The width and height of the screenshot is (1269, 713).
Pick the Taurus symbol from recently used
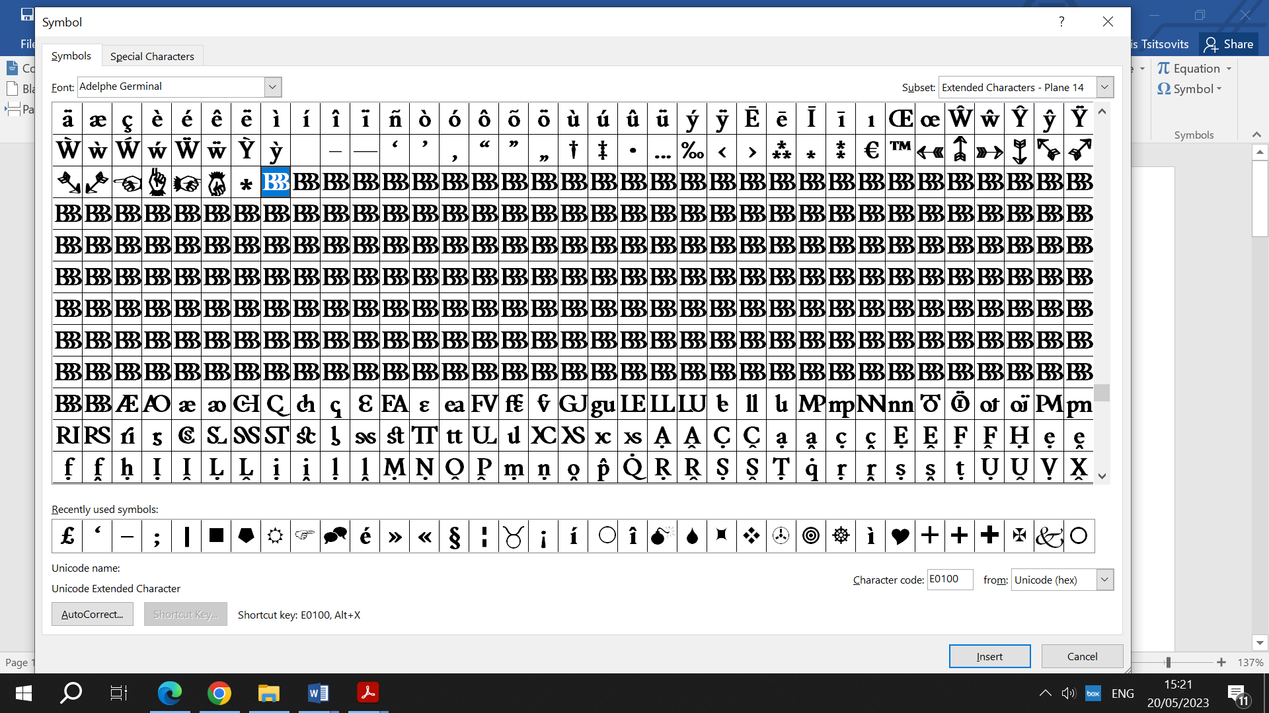[x=514, y=536]
